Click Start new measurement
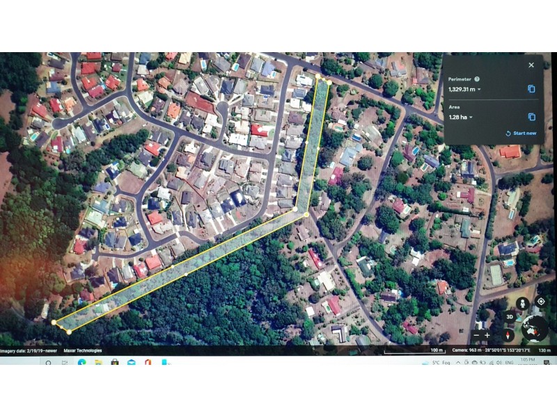 click(521, 133)
